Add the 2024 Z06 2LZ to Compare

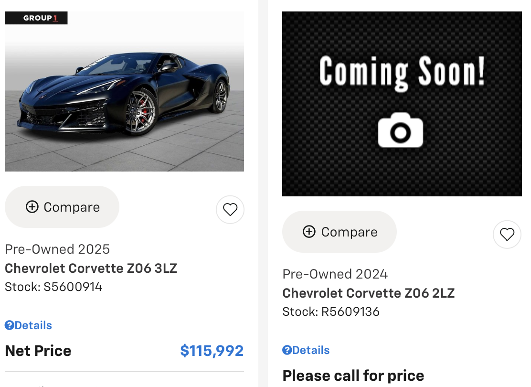tap(340, 232)
